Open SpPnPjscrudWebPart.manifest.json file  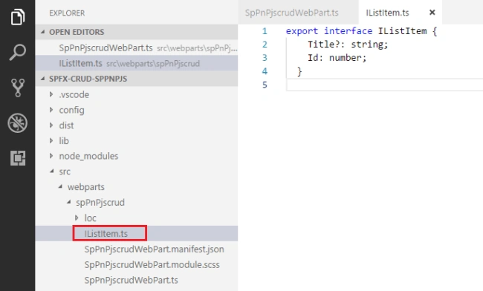point(154,249)
